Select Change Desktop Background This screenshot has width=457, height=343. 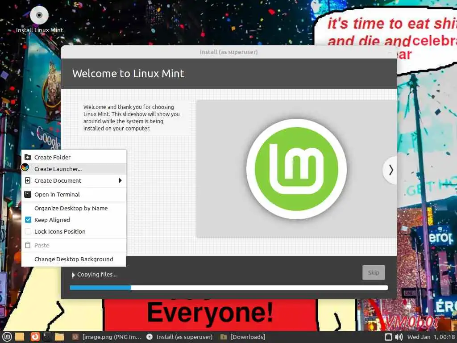pyautogui.click(x=74, y=259)
